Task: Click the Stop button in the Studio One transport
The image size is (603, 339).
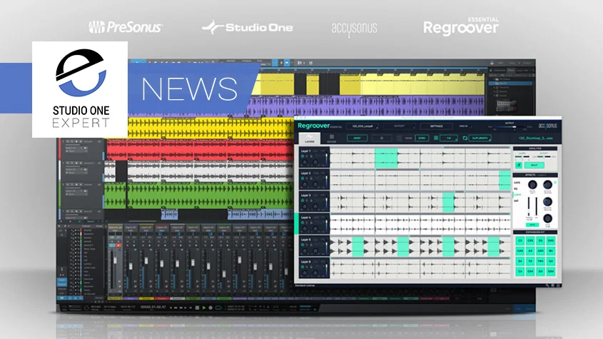Action: [197, 308]
